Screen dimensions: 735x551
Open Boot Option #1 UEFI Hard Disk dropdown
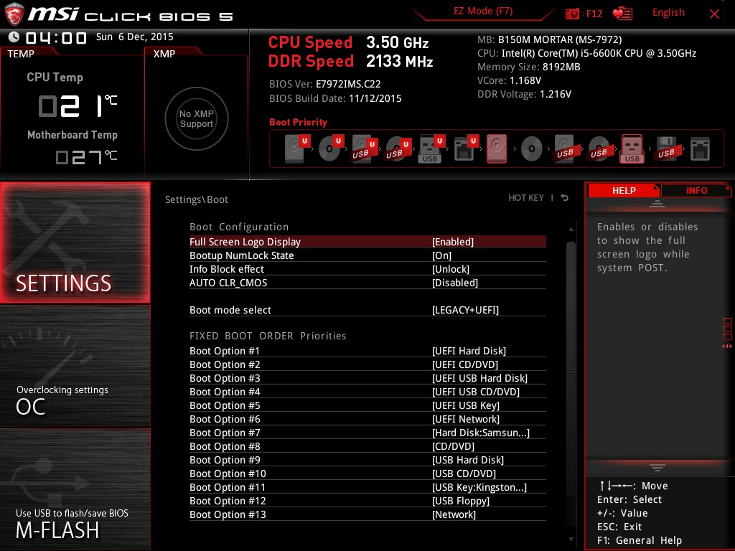click(469, 351)
